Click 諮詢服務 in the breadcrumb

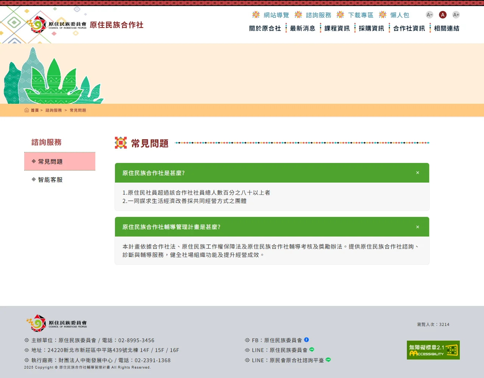click(x=54, y=111)
